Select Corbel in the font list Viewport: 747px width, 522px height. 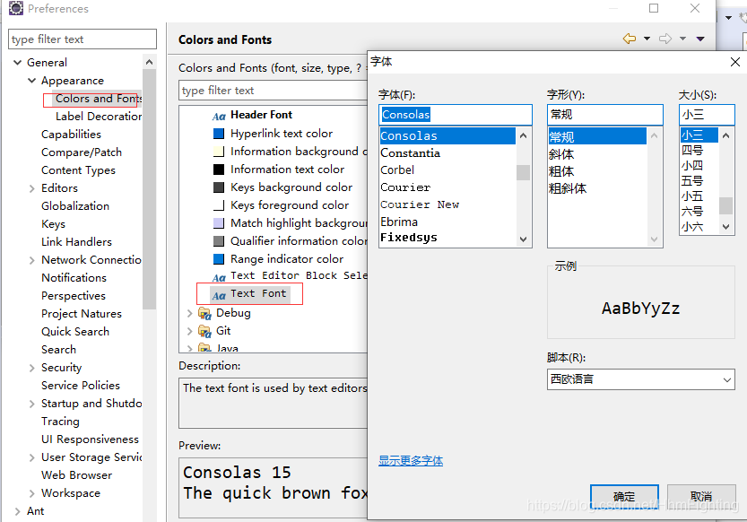pos(397,170)
